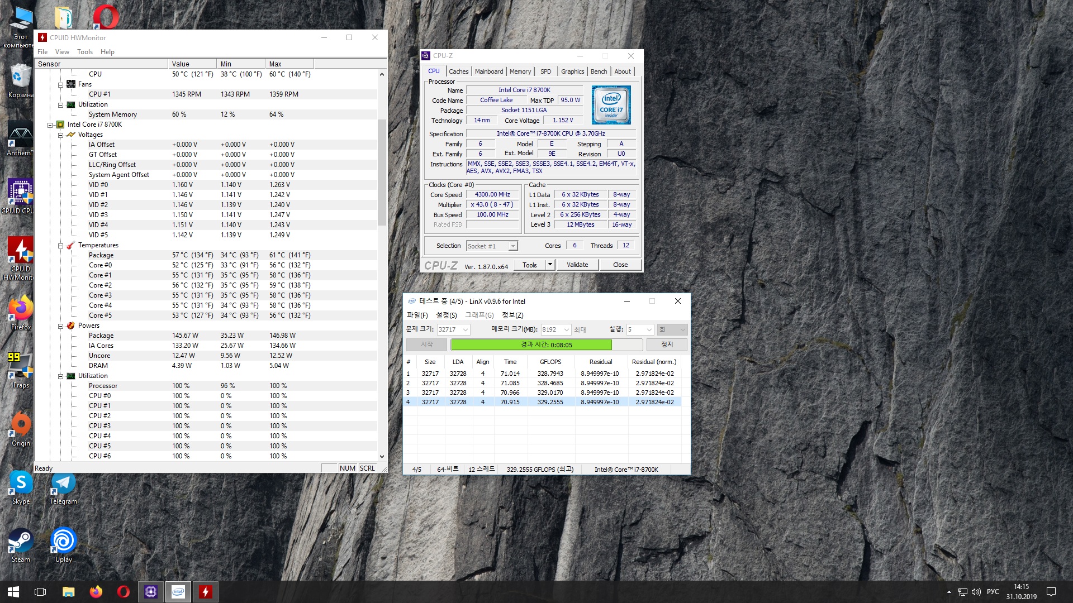Open the Skype desktop shortcut
The width and height of the screenshot is (1073, 603).
click(x=21, y=487)
